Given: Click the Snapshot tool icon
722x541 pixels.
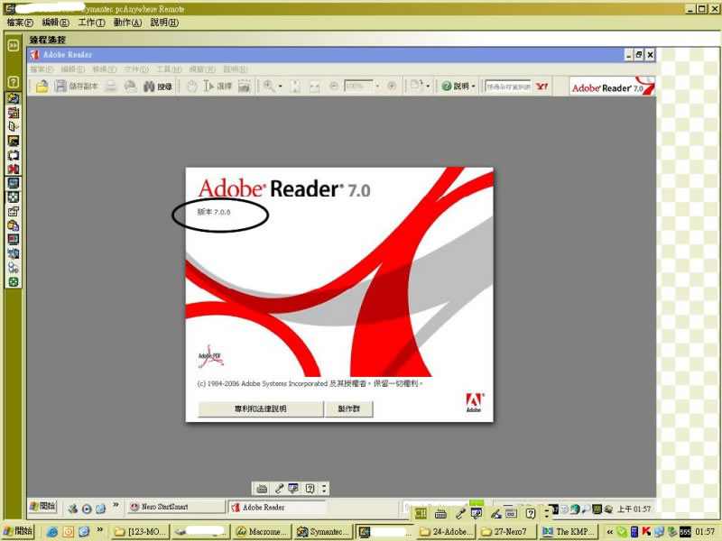Looking at the screenshot, I should 244,86.
